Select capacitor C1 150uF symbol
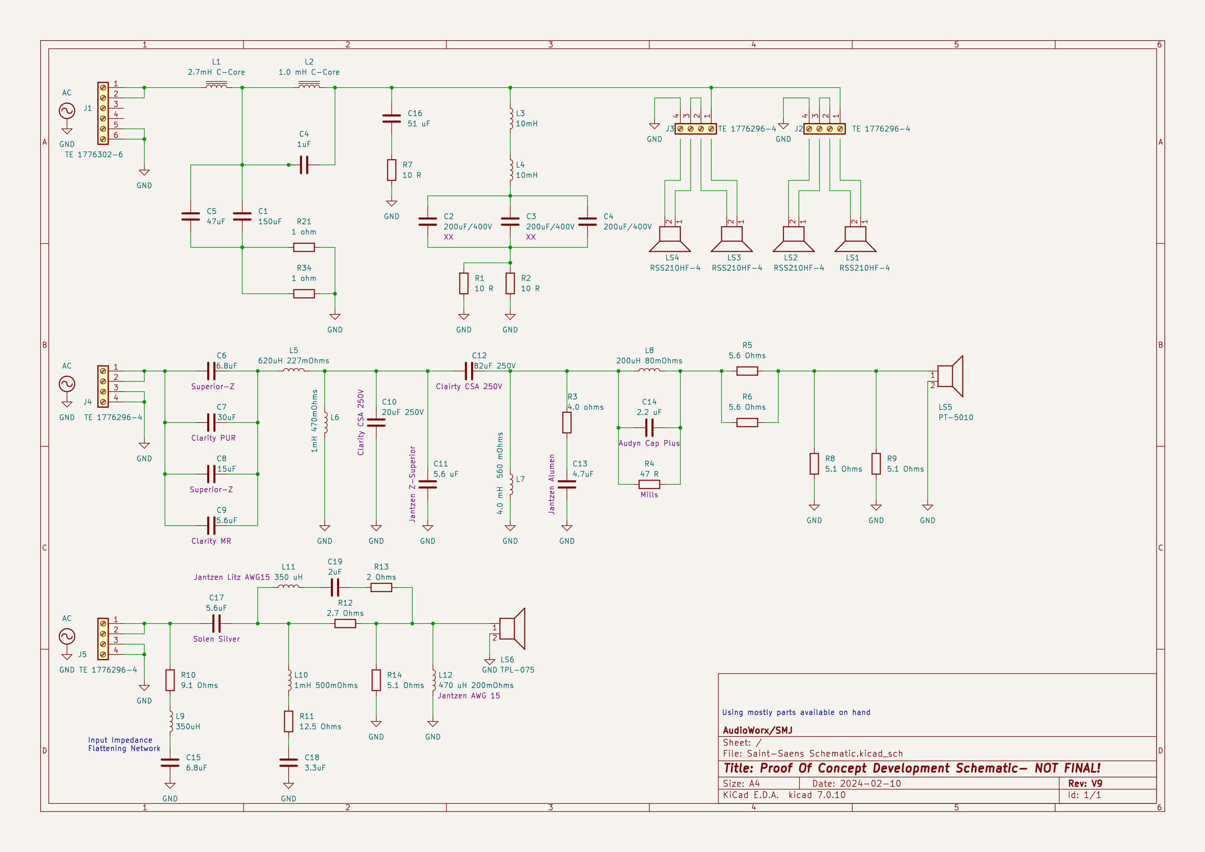Viewport: 1205px width, 852px height. (x=242, y=216)
